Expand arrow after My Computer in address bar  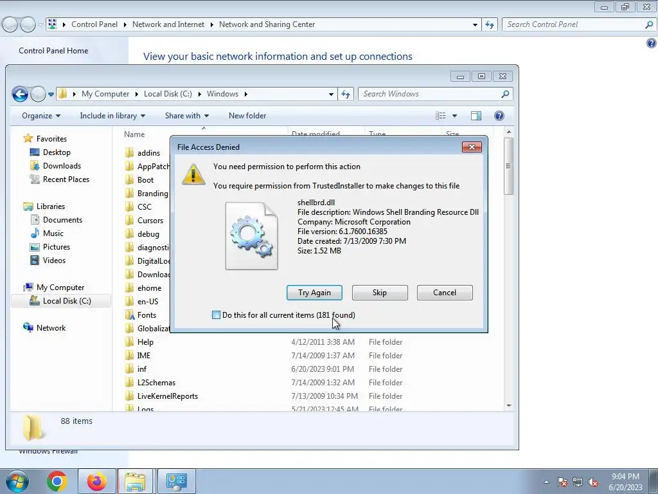(137, 94)
